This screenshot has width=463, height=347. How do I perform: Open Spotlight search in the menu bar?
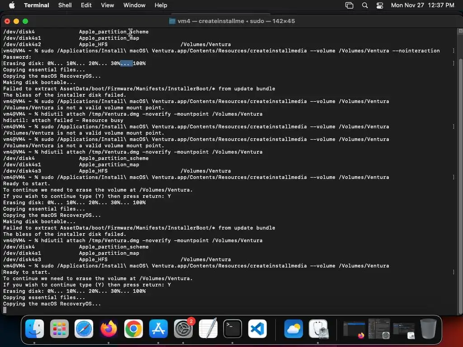(365, 5)
